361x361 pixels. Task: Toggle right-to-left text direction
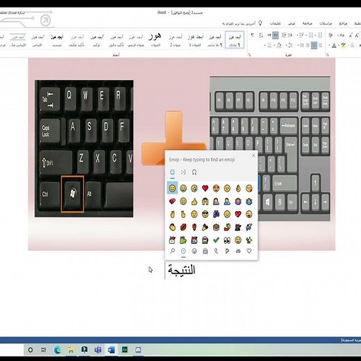(275, 35)
